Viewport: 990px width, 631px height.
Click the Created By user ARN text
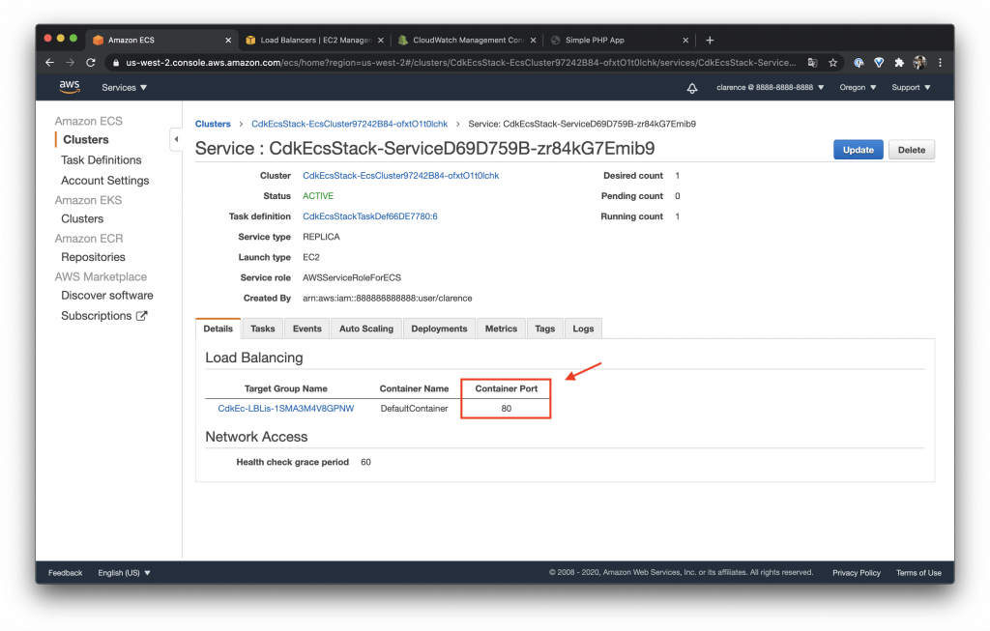point(387,298)
